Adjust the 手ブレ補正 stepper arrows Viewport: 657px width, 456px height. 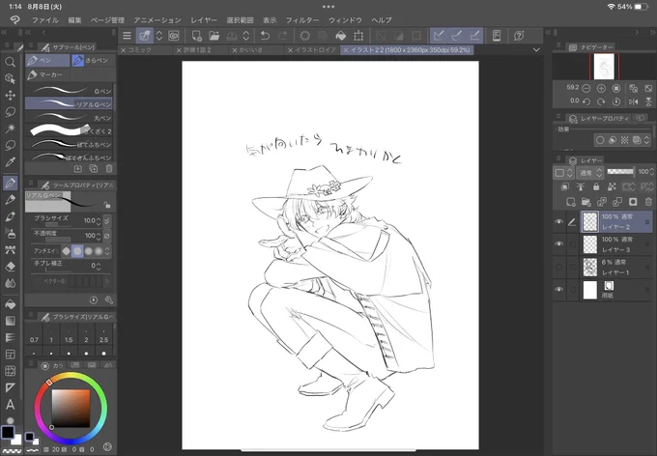point(99,266)
